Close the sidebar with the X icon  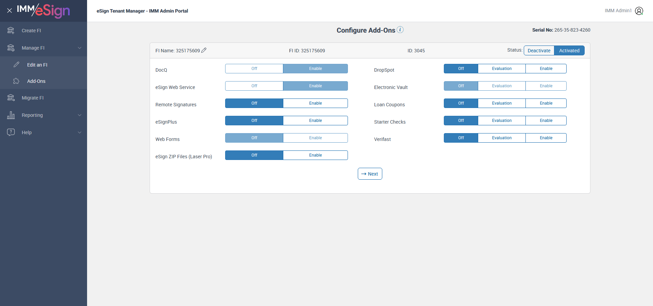10,11
